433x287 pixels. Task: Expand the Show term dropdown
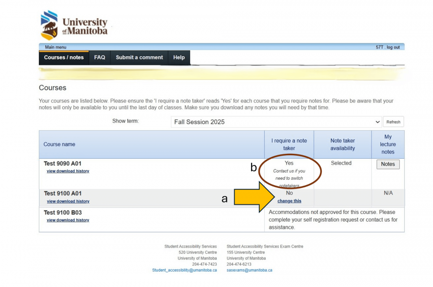276,122
